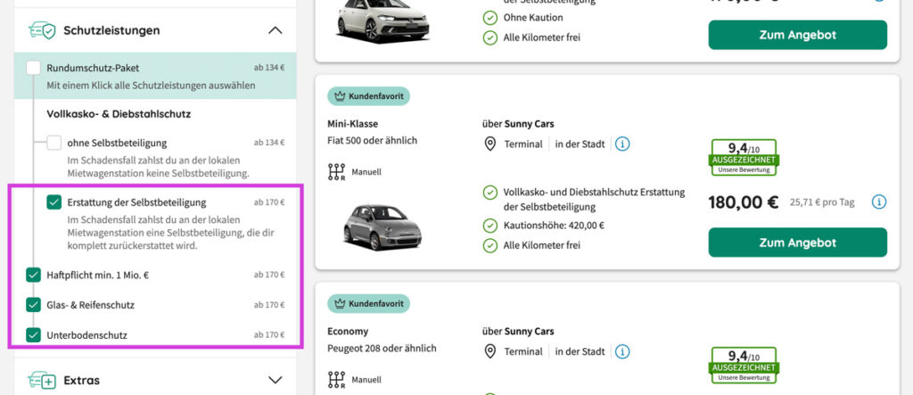Click checkmark icon beside Ohne Kaution
This screenshot has width=913, height=395.
coord(490,18)
